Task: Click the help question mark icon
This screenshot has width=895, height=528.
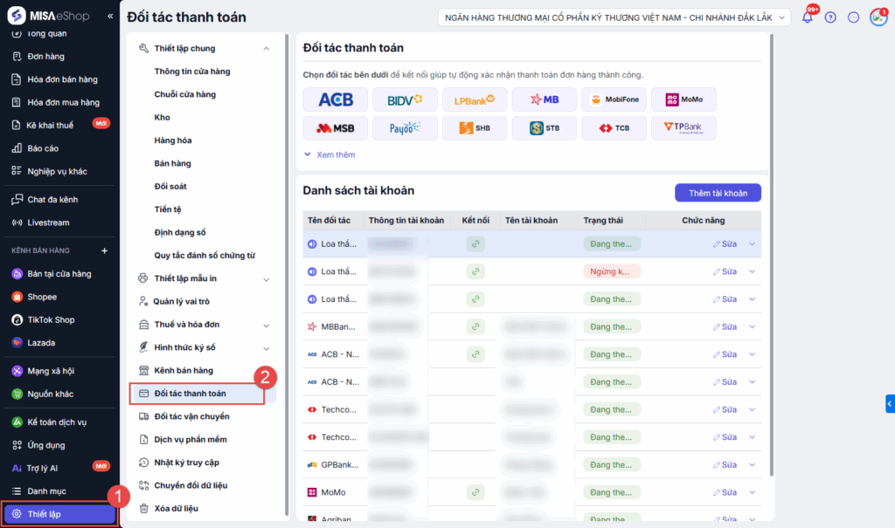Action: (x=829, y=17)
